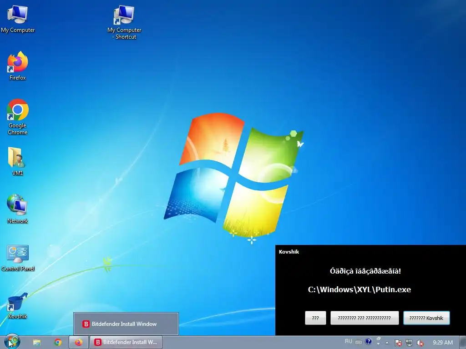Select the My Computer desktop icon
466x349 pixels.
tap(18, 19)
